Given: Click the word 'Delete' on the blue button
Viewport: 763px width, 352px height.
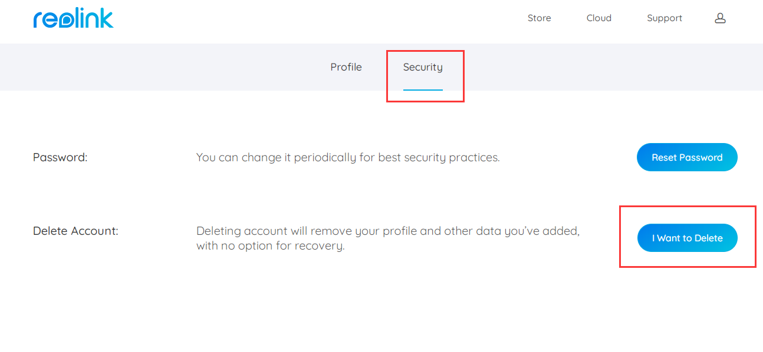Looking at the screenshot, I should (x=709, y=238).
